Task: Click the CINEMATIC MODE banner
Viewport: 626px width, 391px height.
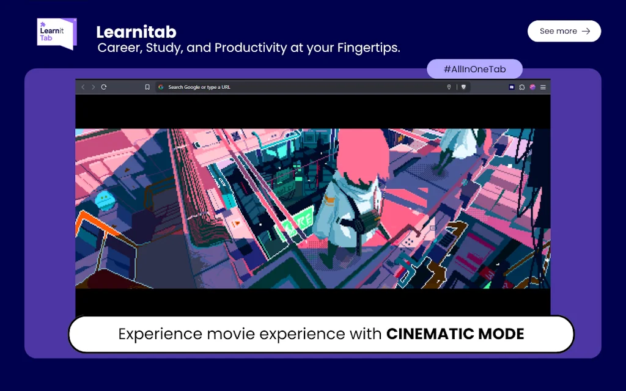Action: [x=322, y=334]
